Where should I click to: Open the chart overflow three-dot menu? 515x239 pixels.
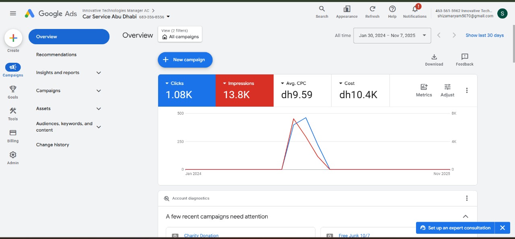pos(467,91)
